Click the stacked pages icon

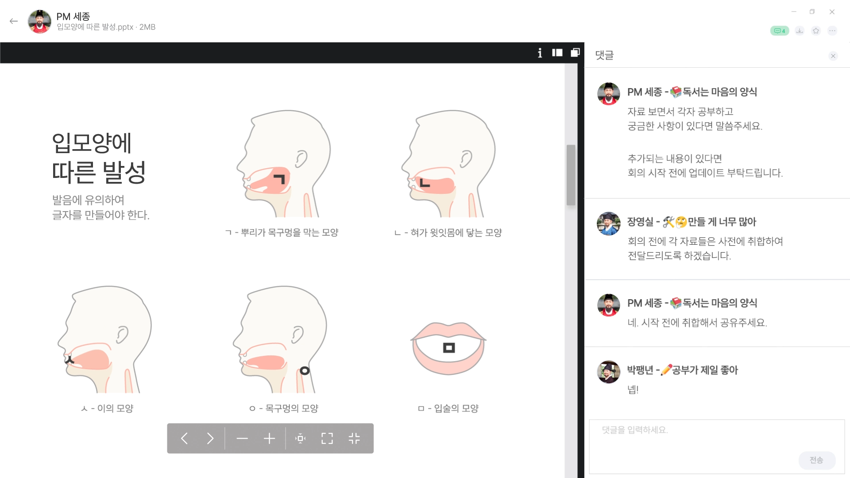575,53
